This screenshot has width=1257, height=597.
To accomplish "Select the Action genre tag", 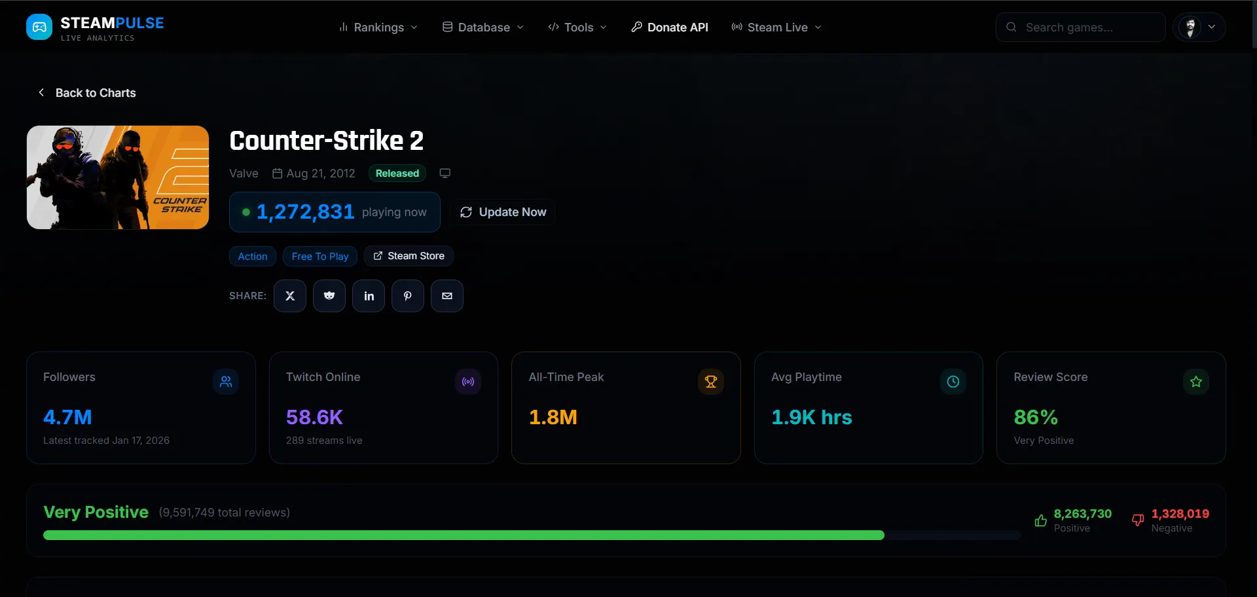I will 253,256.
